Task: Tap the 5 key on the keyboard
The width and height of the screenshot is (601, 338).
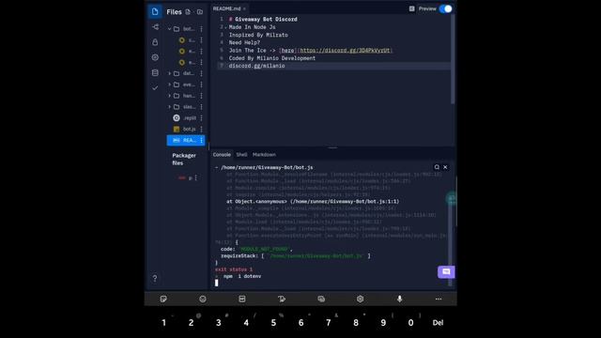Action: (x=273, y=323)
